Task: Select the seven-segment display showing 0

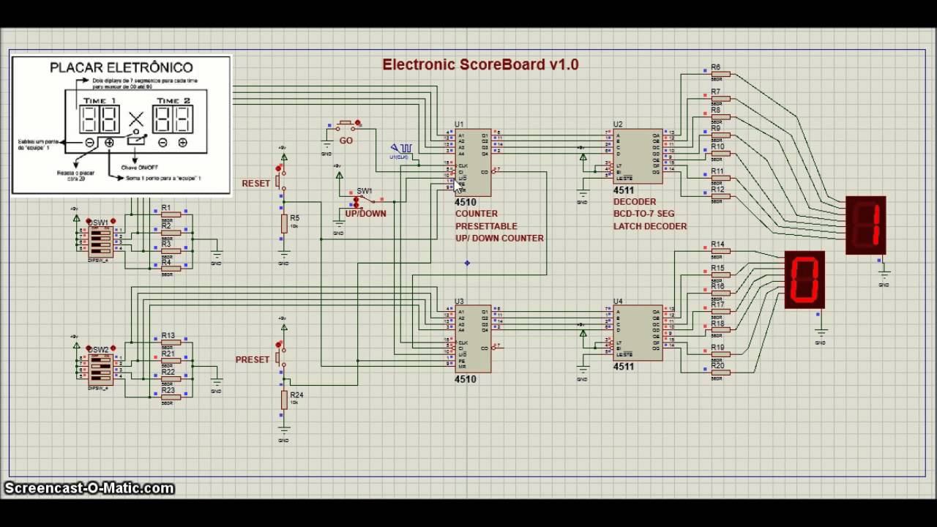Action: click(x=805, y=280)
